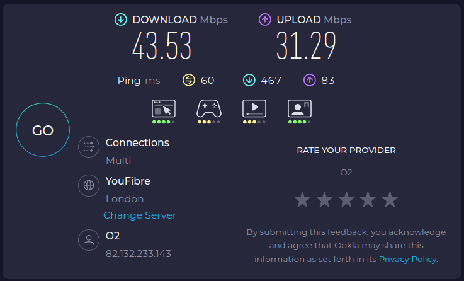
Task: Rate provider one star
Action: (x=303, y=200)
